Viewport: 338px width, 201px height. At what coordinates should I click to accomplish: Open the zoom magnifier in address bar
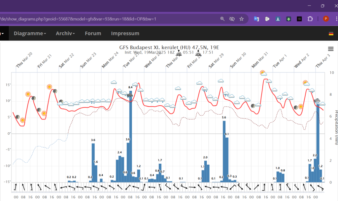click(x=222, y=19)
